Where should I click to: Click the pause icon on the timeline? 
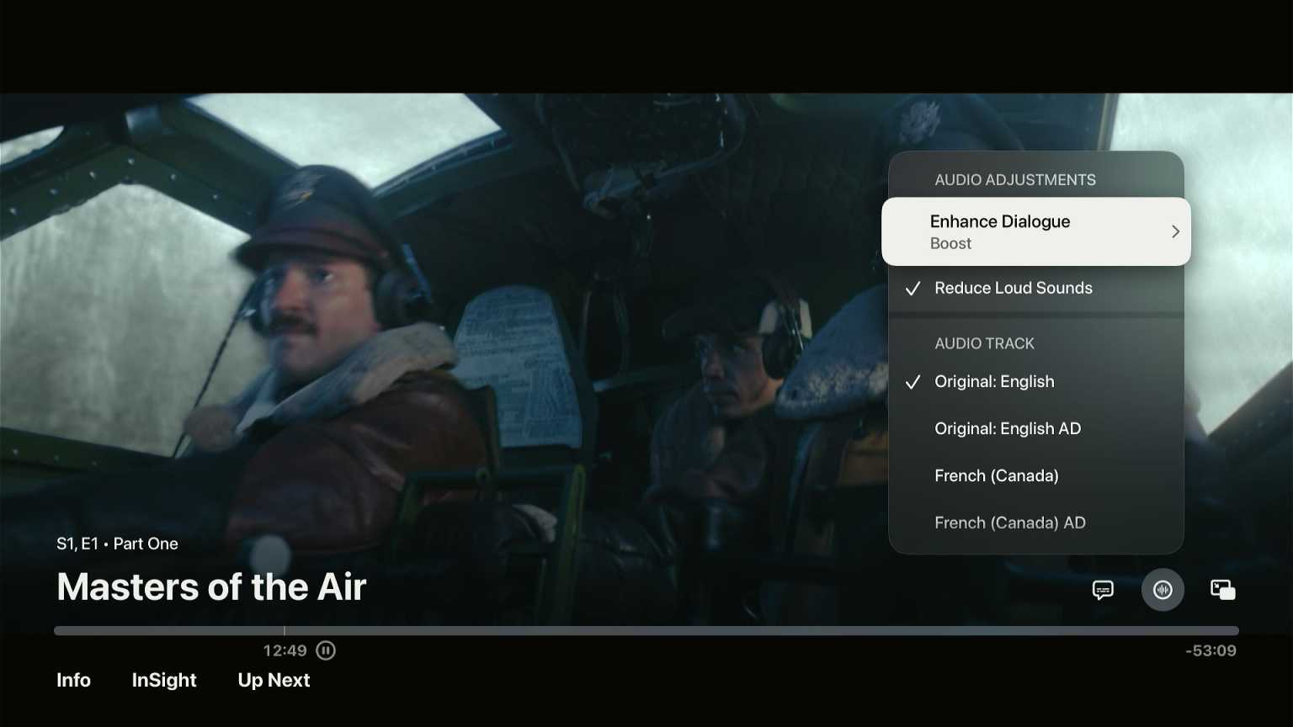325,650
